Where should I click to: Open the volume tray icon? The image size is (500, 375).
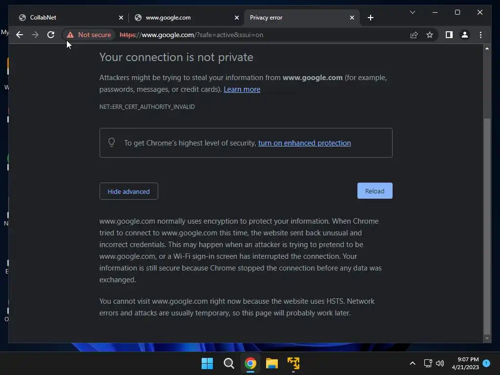click(x=440, y=363)
